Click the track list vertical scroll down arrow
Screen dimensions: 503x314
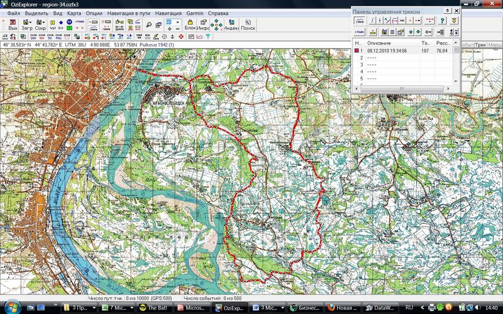point(456,82)
